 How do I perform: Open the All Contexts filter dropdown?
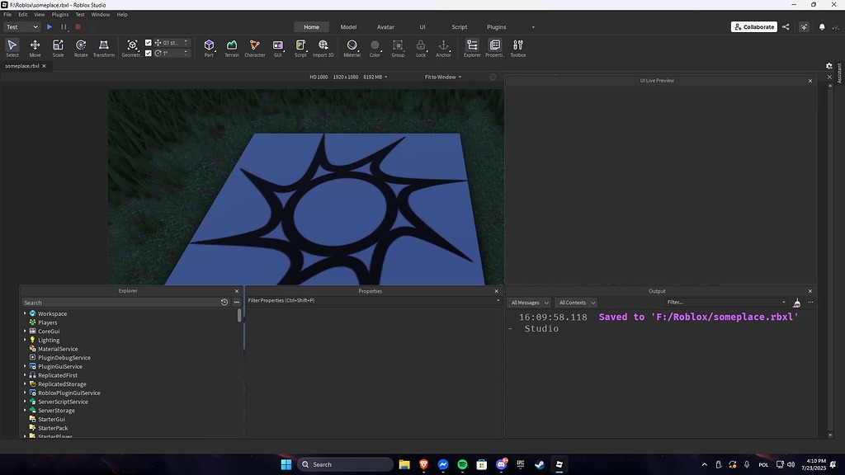click(x=576, y=303)
